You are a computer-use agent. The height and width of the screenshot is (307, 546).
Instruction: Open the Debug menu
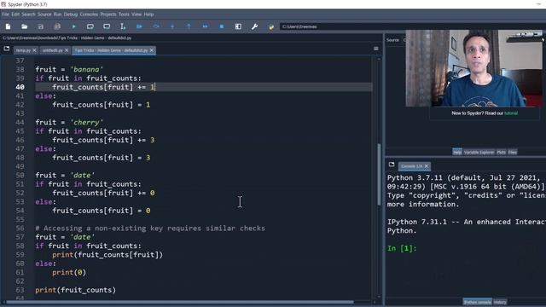click(x=71, y=14)
